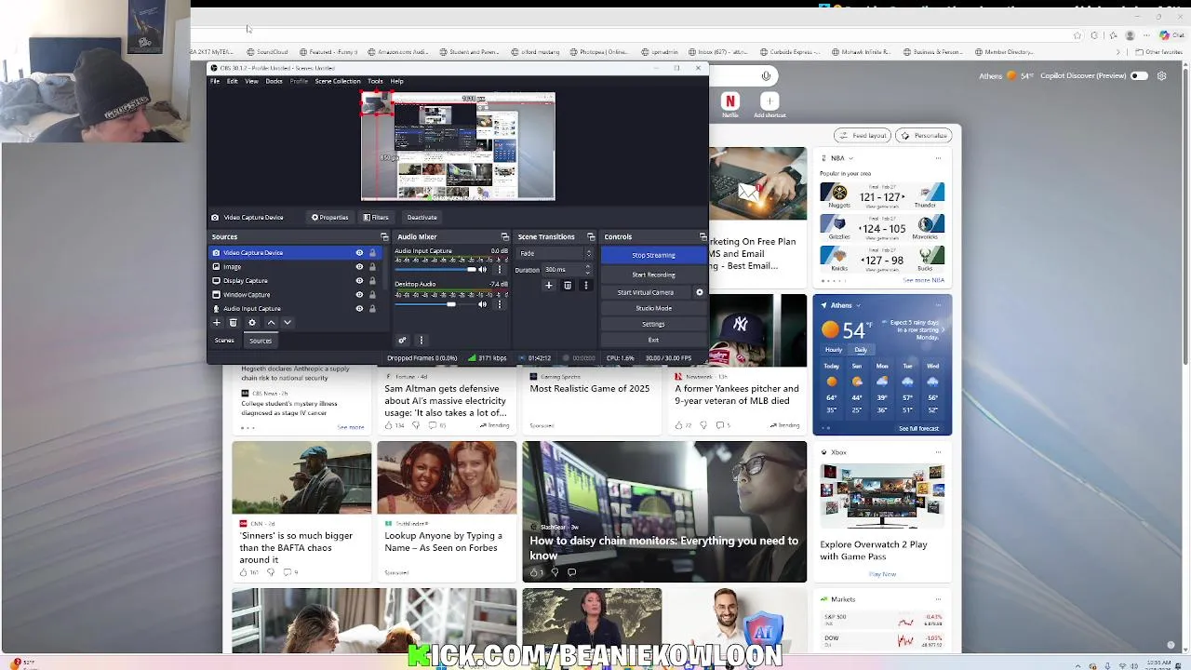This screenshot has width=1191, height=670.
Task: Click the Exit button in OBS Controls
Action: [653, 340]
